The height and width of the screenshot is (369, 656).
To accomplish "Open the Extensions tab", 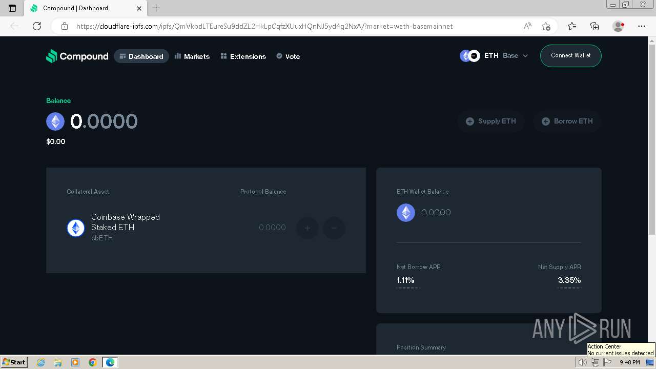I will pos(243,56).
